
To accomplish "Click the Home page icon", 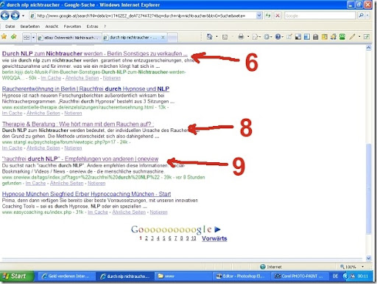I will click(x=209, y=37).
